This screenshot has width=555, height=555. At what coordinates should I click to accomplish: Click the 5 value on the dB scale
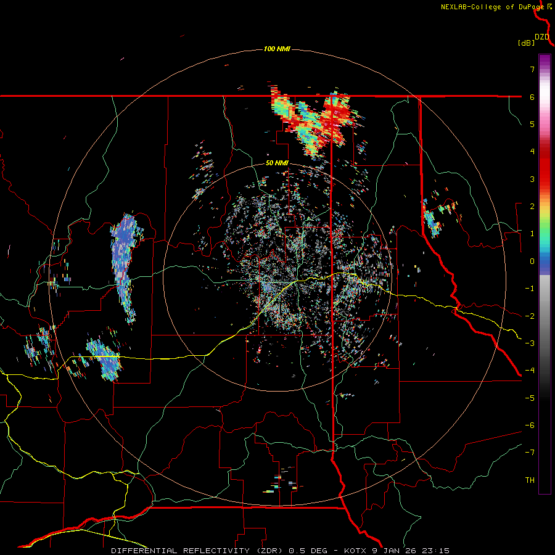(x=532, y=124)
